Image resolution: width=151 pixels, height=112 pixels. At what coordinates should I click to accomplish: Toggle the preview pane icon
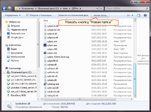pos(139,15)
